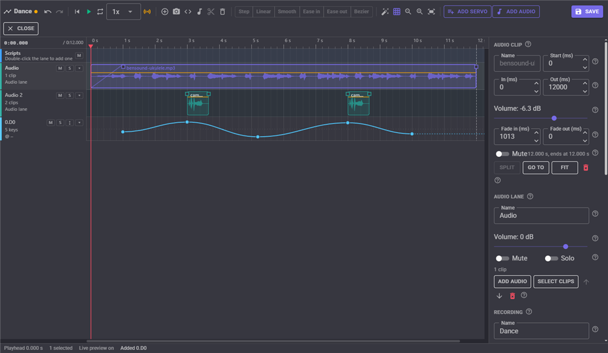Image resolution: width=608 pixels, height=353 pixels.
Task: Click the Out (ms) 12000 field
Action: pyautogui.click(x=566, y=87)
